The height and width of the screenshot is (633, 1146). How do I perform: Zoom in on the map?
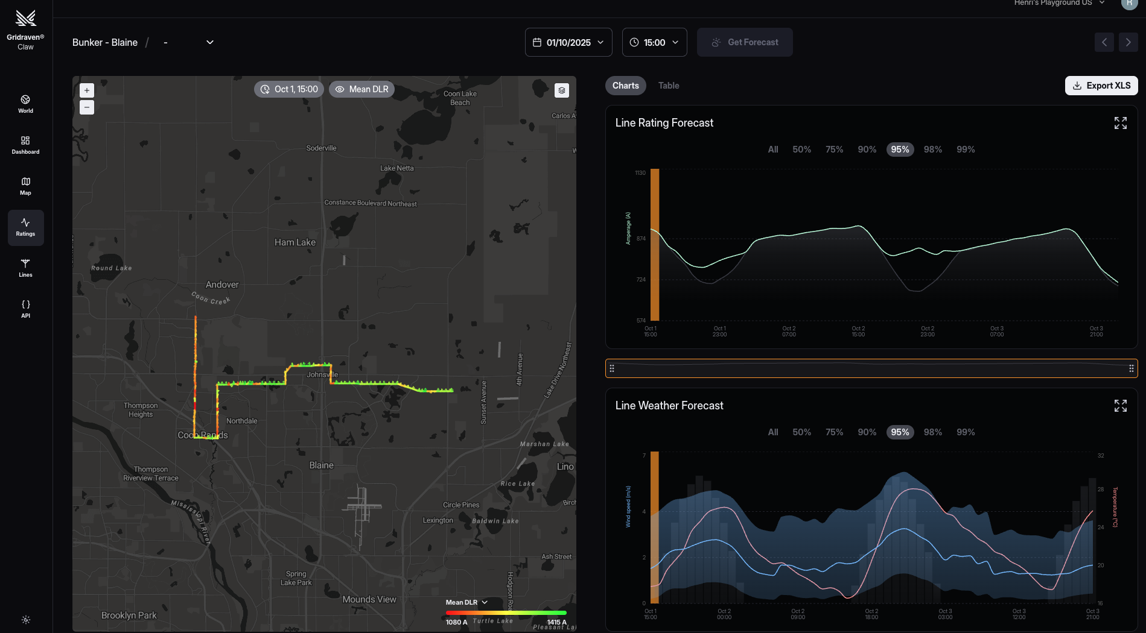coord(87,90)
